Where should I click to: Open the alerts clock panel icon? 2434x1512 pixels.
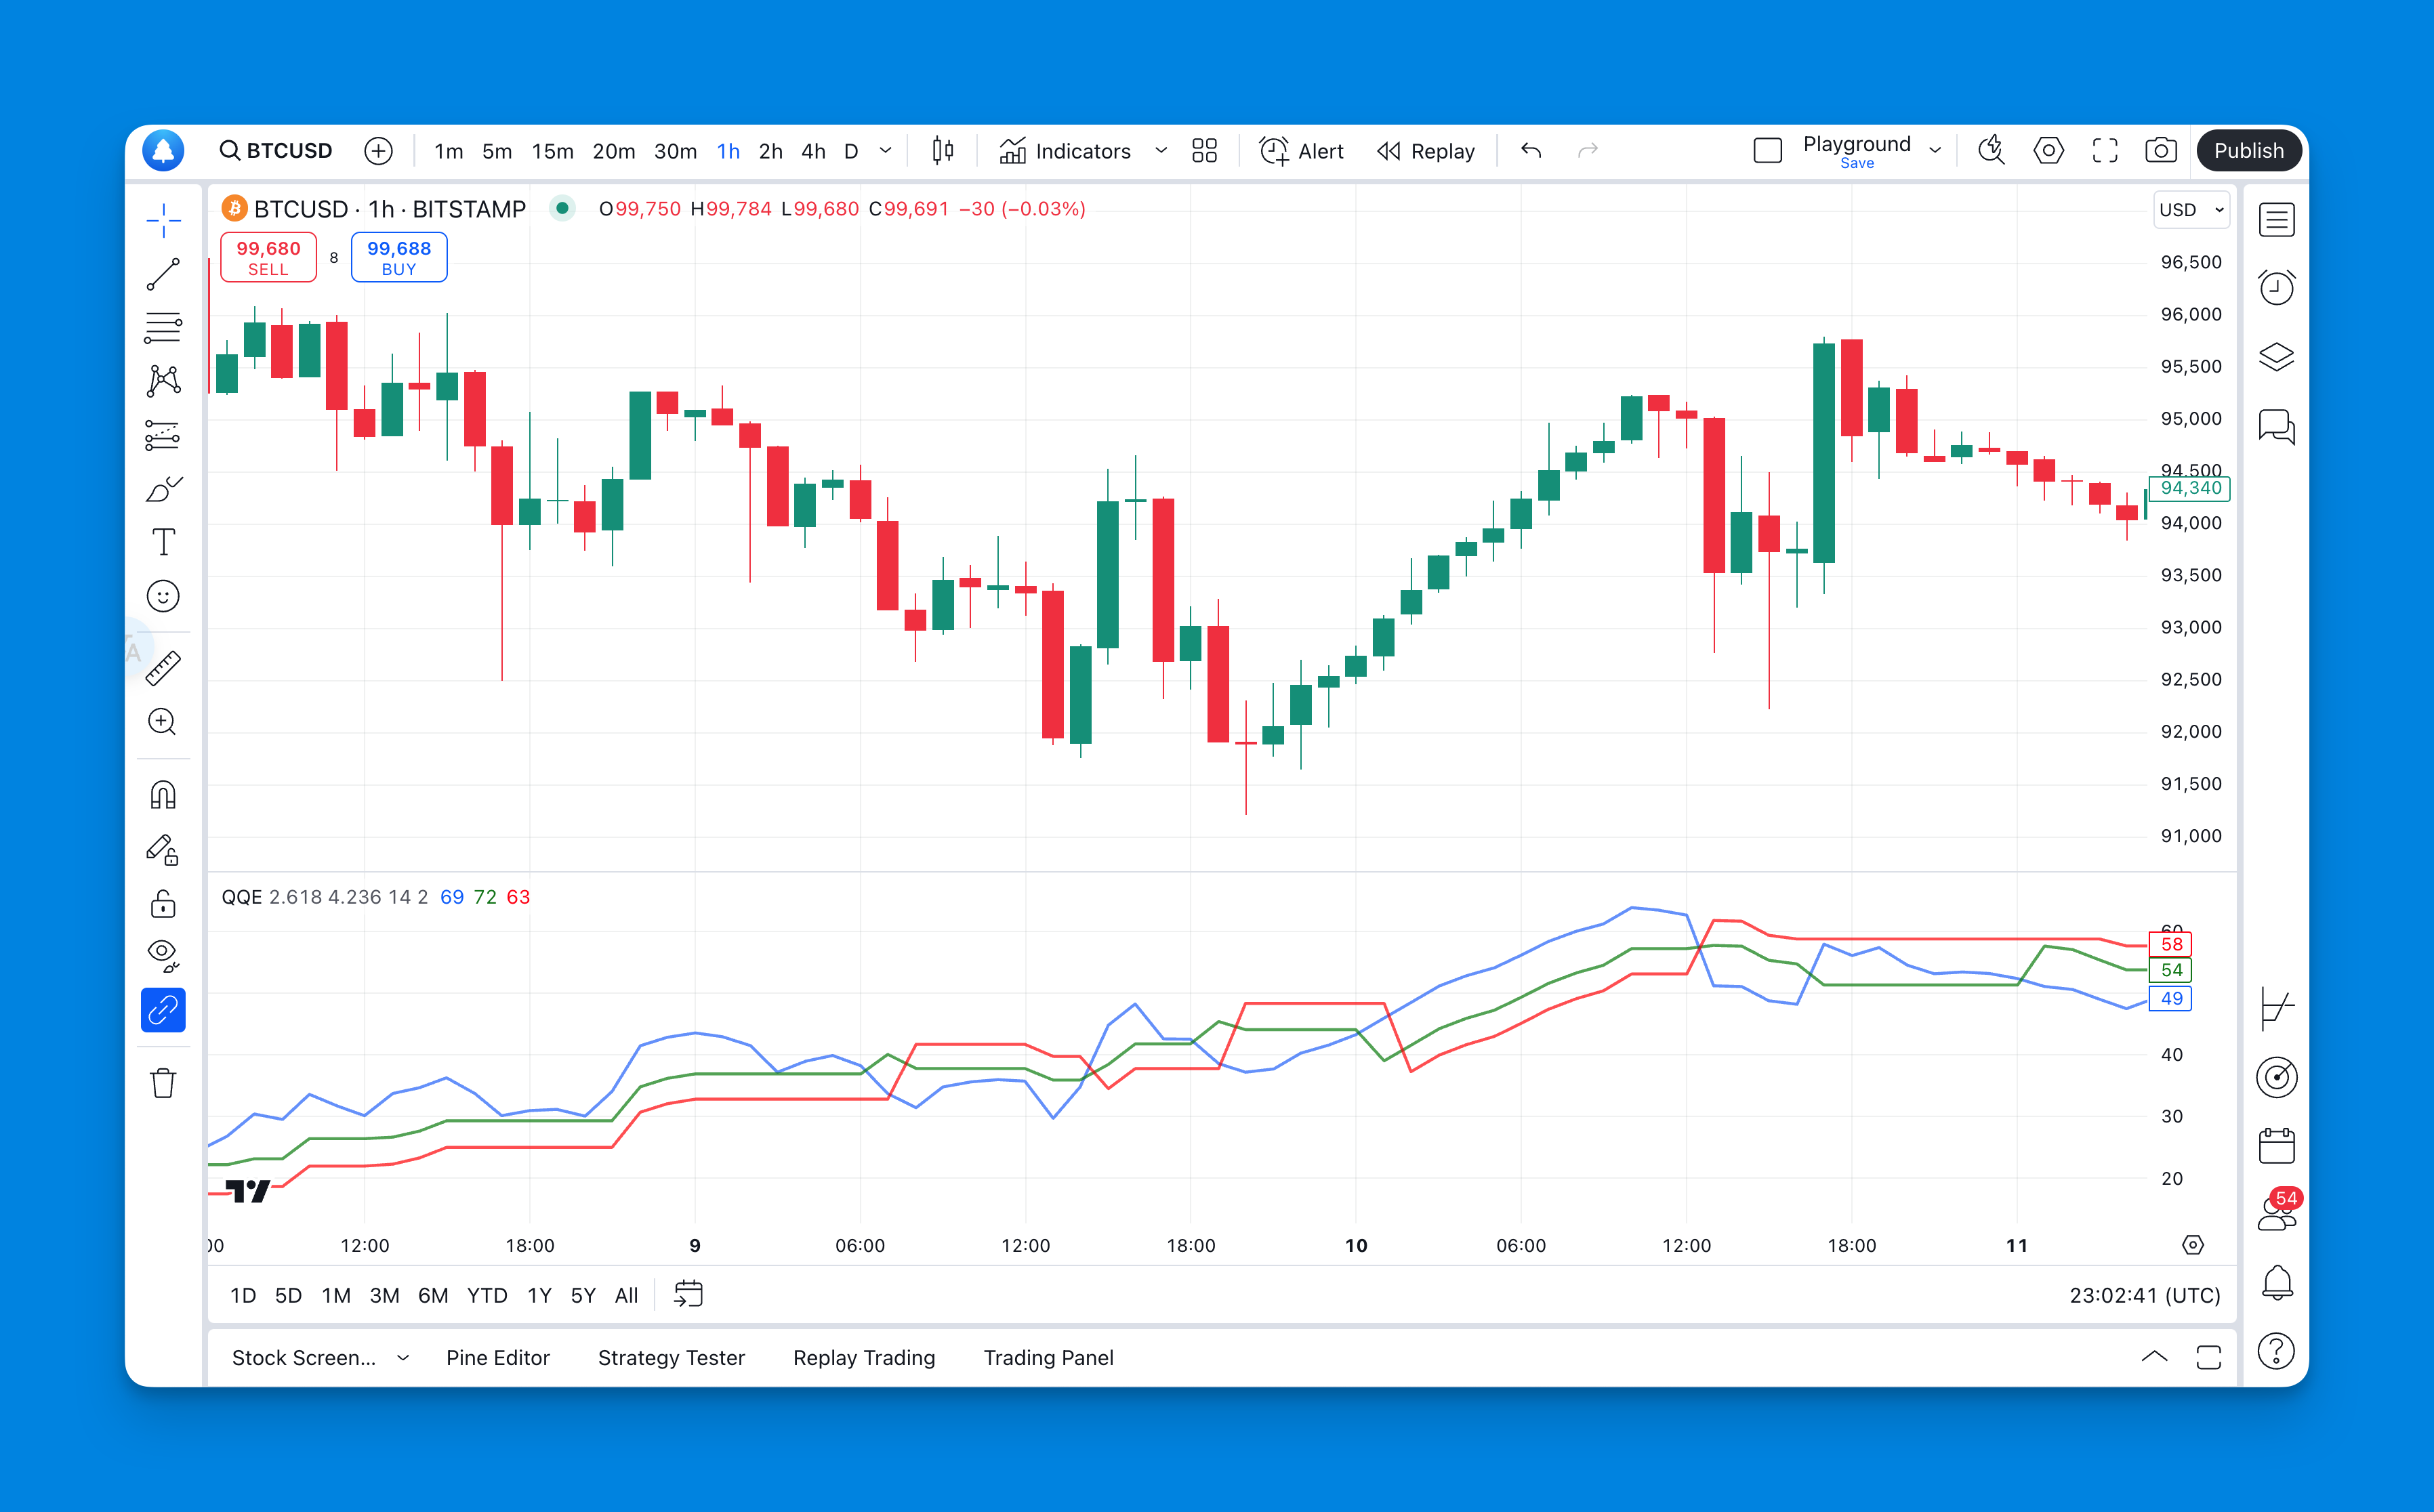tap(2277, 288)
